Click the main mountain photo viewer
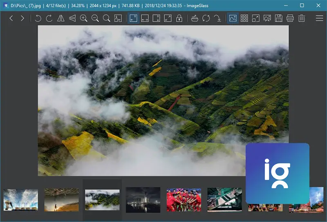Screen dimensions: 327x222 (163, 100)
